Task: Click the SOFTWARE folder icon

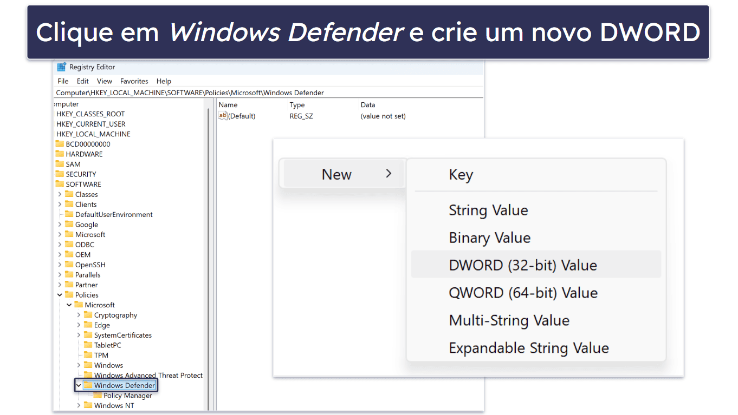Action: coord(60,184)
